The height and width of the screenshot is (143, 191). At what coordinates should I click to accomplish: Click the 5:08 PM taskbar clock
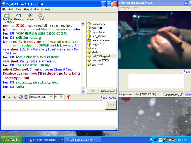pos(182,140)
